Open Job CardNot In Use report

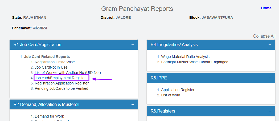click(x=51, y=67)
